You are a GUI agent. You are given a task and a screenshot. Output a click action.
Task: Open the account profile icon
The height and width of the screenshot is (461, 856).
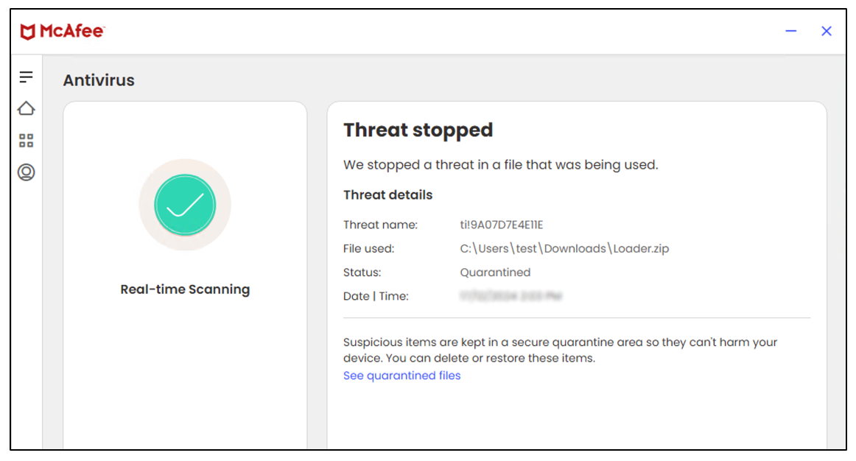coord(27,173)
